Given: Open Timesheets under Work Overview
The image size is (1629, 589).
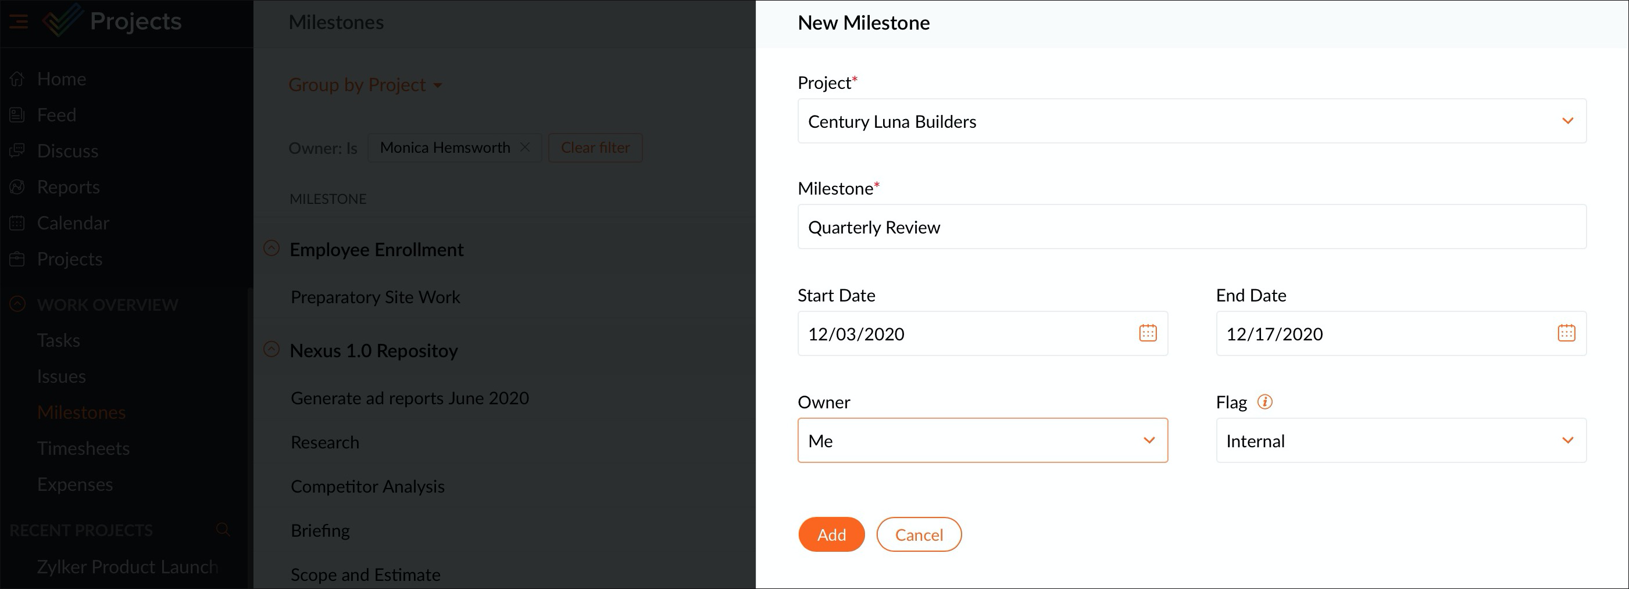Looking at the screenshot, I should [84, 448].
